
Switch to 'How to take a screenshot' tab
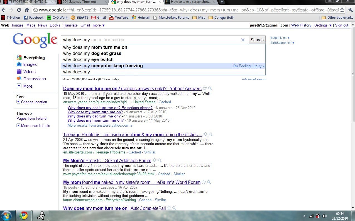click(x=190, y=2)
